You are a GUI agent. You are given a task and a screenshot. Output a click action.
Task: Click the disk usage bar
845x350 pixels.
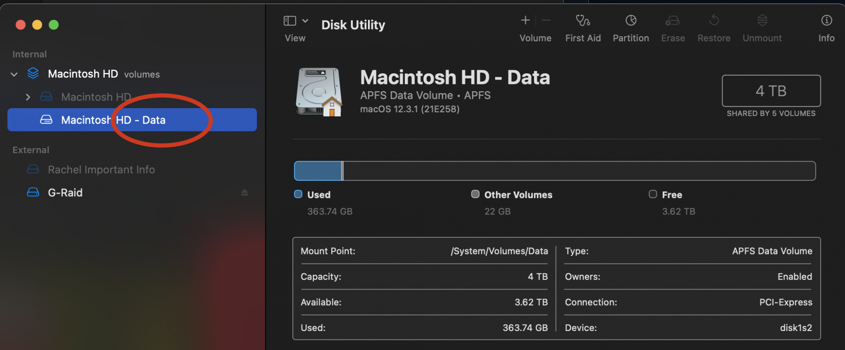pyautogui.click(x=554, y=171)
